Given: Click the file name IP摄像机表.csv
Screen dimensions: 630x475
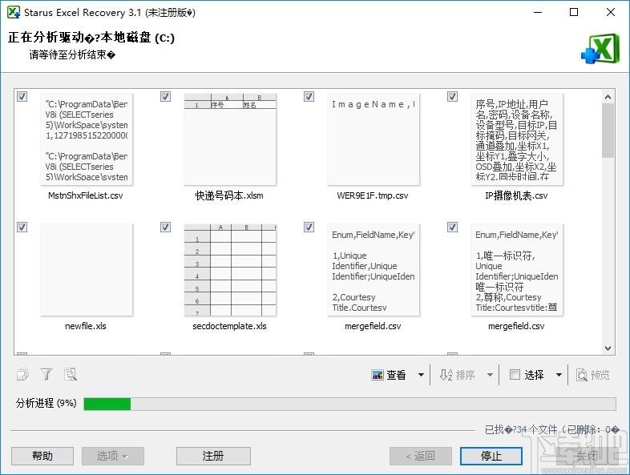Looking at the screenshot, I should pos(516,195).
